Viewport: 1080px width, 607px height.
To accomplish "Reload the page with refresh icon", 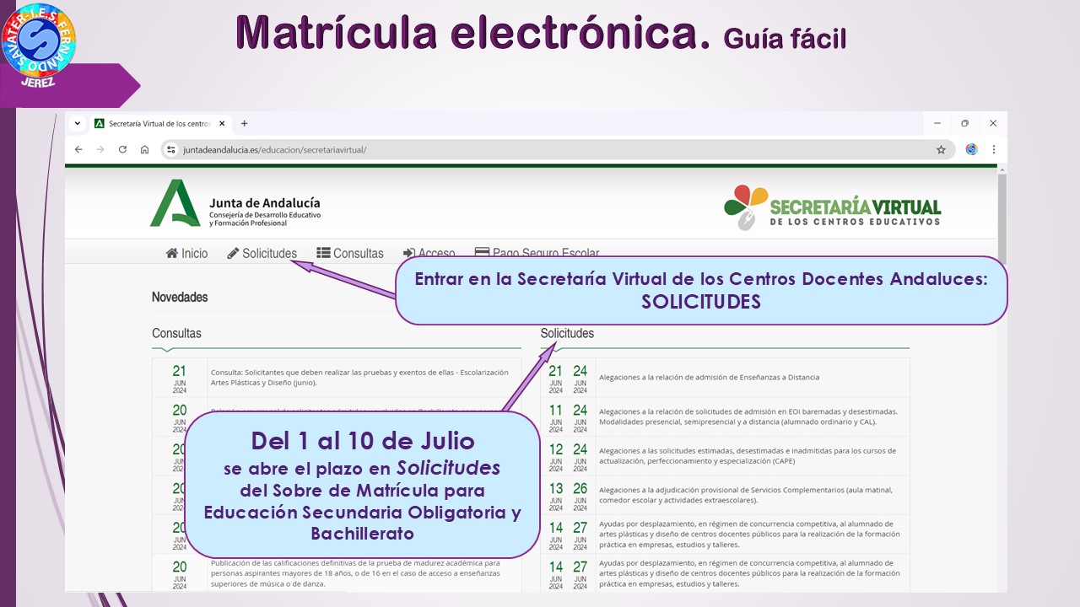I will tap(122, 149).
